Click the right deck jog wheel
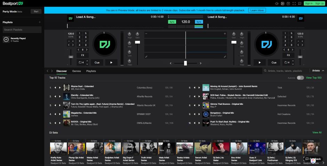 tap(266, 45)
